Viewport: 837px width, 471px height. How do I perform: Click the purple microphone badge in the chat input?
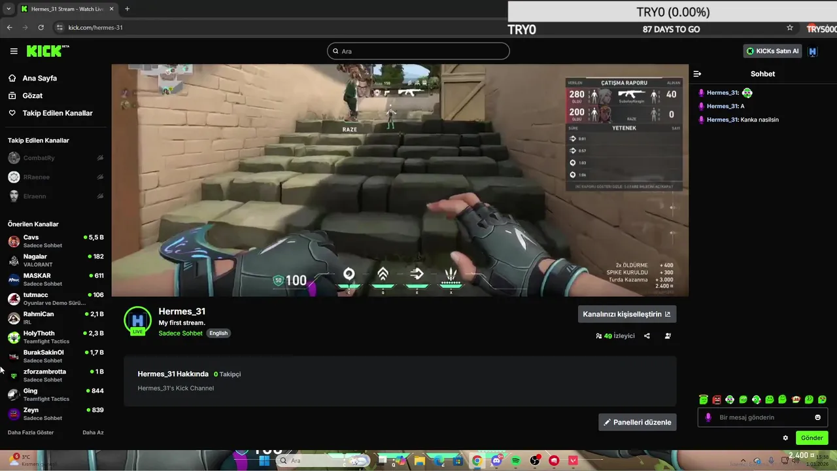coord(708,417)
